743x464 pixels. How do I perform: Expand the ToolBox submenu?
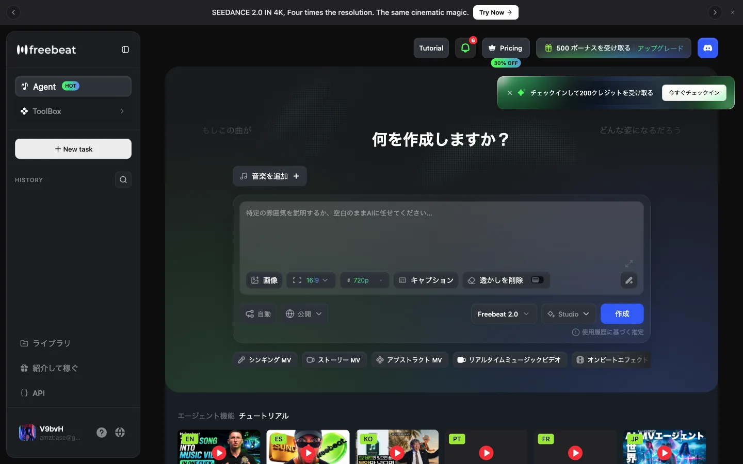(x=73, y=111)
